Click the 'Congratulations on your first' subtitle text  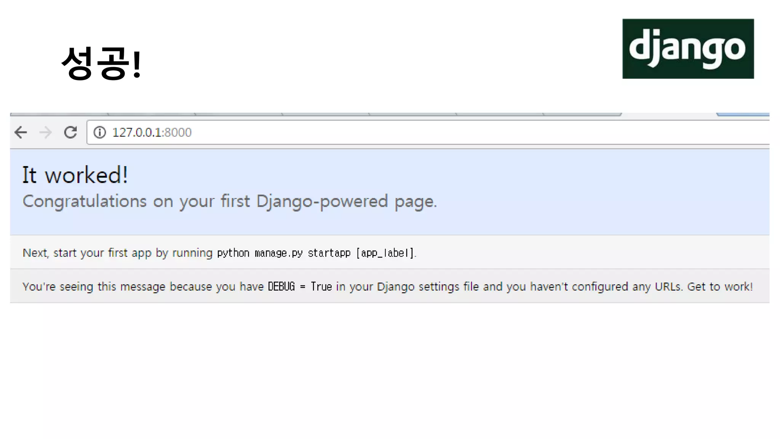(136, 201)
